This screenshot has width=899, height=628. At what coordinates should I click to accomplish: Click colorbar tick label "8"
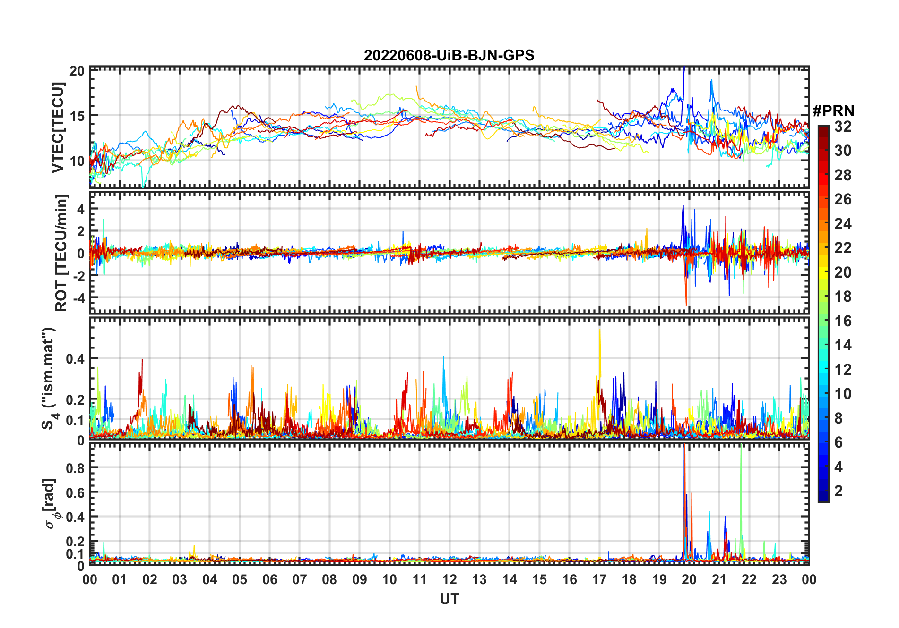(x=838, y=418)
